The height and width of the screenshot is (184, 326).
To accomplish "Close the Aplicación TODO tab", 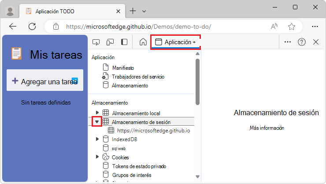I will point(118,11).
